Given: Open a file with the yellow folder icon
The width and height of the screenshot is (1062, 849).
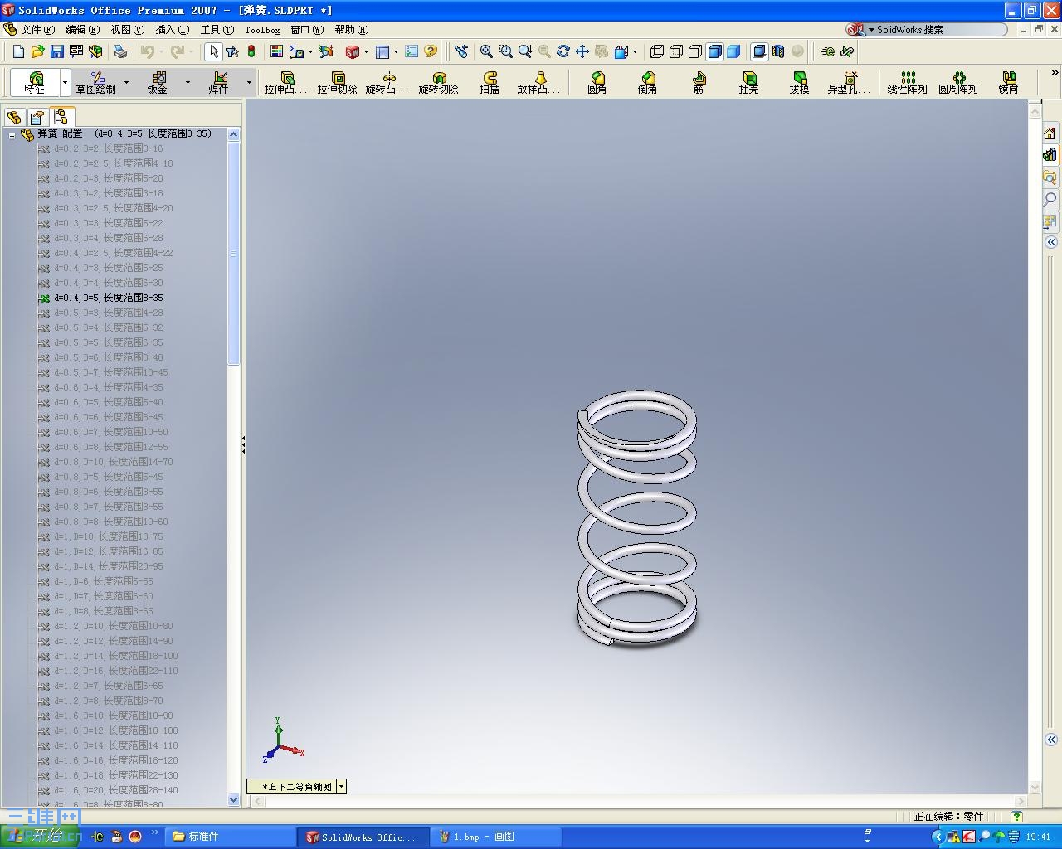Looking at the screenshot, I should point(37,51).
